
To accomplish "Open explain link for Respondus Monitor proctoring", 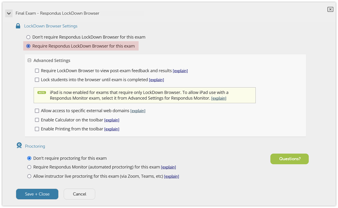I will click(x=169, y=167).
